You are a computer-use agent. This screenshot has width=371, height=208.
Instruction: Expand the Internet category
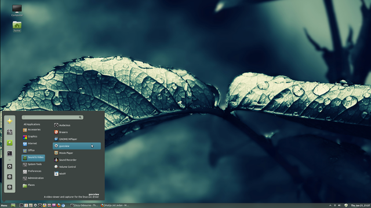(33, 143)
